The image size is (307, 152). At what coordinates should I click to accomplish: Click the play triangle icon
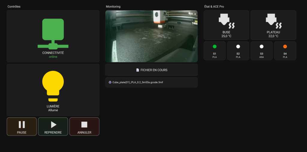click(x=53, y=124)
